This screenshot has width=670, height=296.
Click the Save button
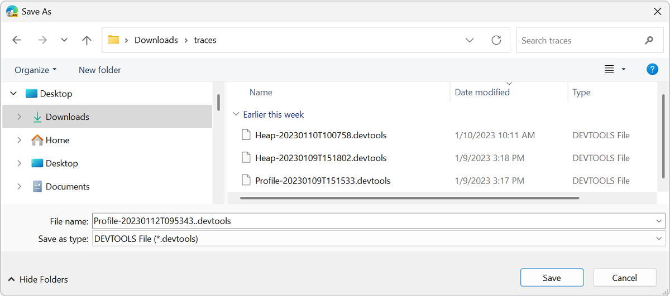tap(552, 278)
